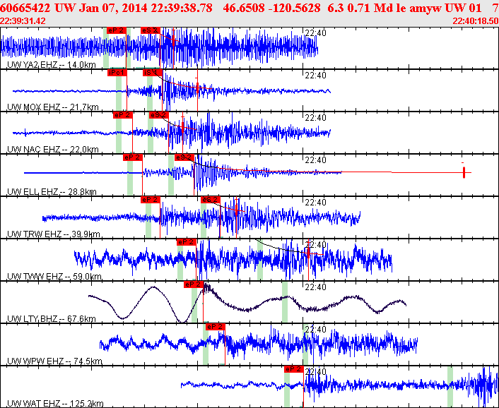Click the eS 2 pick flag on TRW trace
499x408 pixels.
click(x=211, y=200)
